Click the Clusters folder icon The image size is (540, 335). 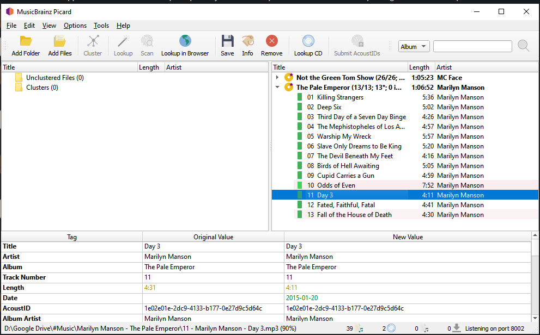19,87
